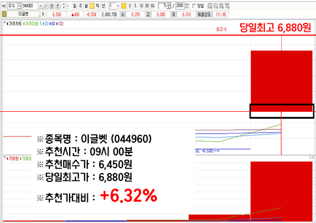Viewport: 316px width, 223px height.
Task: Select the 주 weekly chart period
Action: [80, 6]
